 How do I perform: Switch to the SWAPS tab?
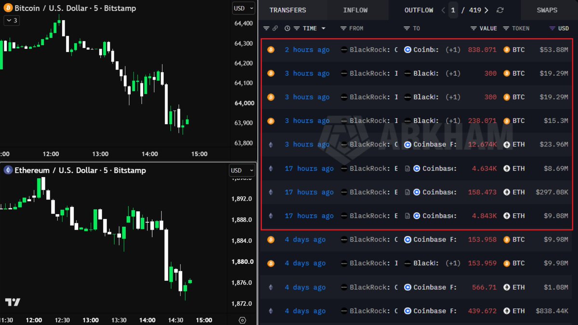click(547, 10)
